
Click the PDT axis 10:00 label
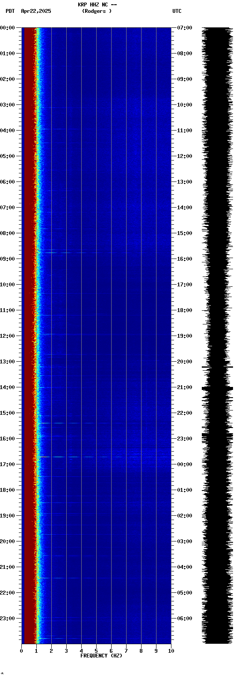pos(7,285)
